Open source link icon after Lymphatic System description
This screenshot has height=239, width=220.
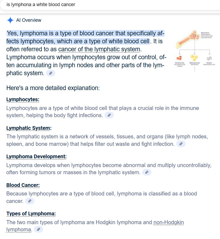click(x=181, y=144)
